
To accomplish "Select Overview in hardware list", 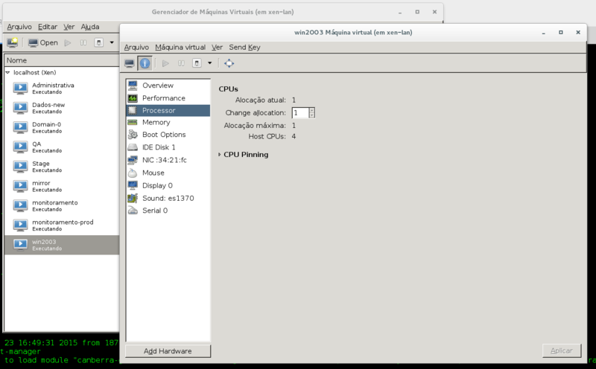I will click(x=168, y=86).
